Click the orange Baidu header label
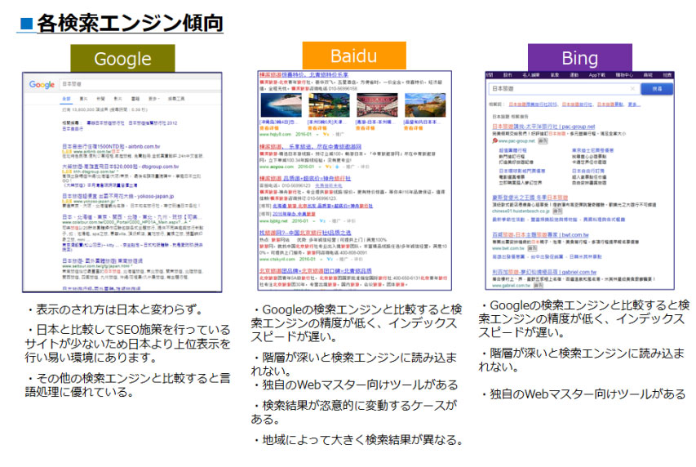696x467 pixels. [354, 56]
